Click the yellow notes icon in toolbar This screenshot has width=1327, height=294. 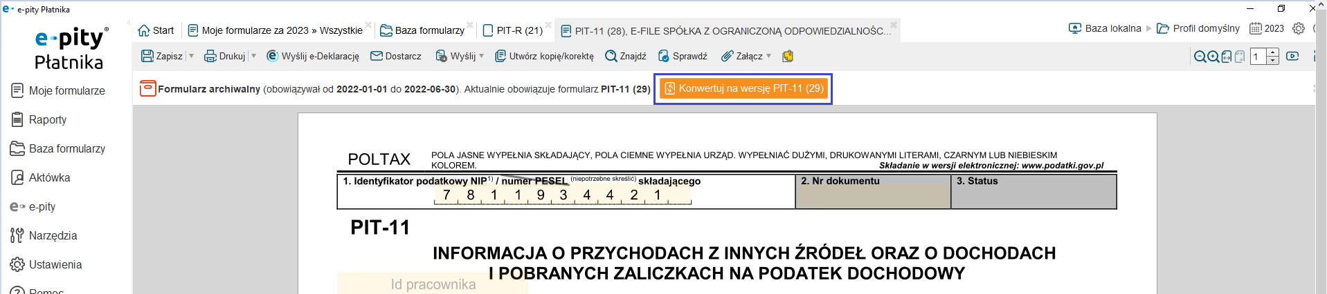(x=788, y=56)
